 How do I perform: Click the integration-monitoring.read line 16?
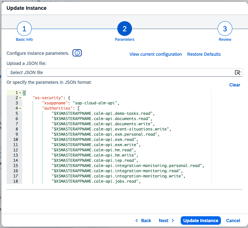coord(117,171)
